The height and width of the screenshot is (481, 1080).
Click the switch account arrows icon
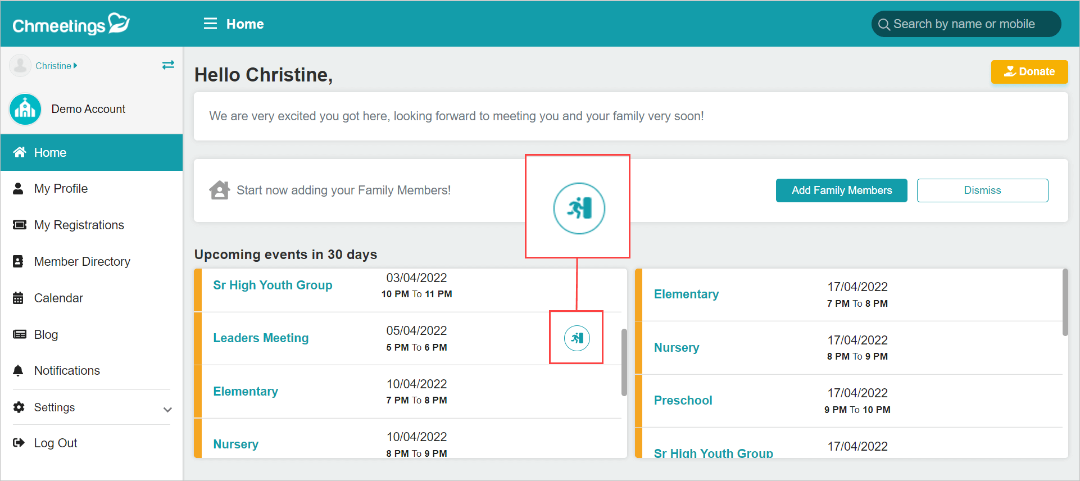[168, 65]
